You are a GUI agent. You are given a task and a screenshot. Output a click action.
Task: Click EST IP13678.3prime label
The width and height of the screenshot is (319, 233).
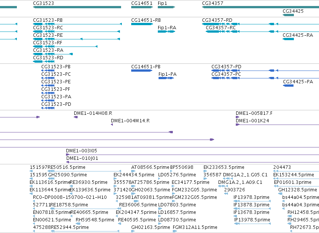coord(252,213)
